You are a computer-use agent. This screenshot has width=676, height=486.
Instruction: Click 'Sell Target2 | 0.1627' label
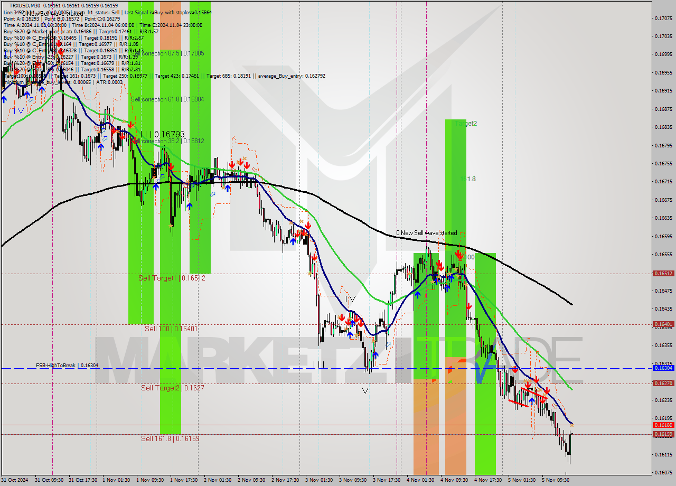pos(173,388)
